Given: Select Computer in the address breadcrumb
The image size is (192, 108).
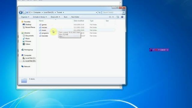Looking at the screenshot, I should (37, 12).
